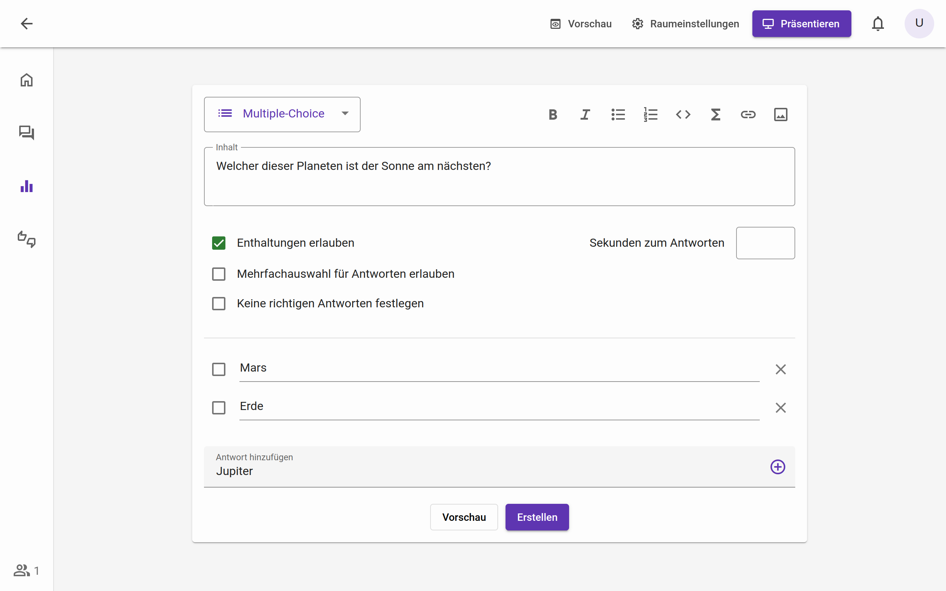Open the user avatar menu U
Image resolution: width=946 pixels, height=591 pixels.
point(919,23)
